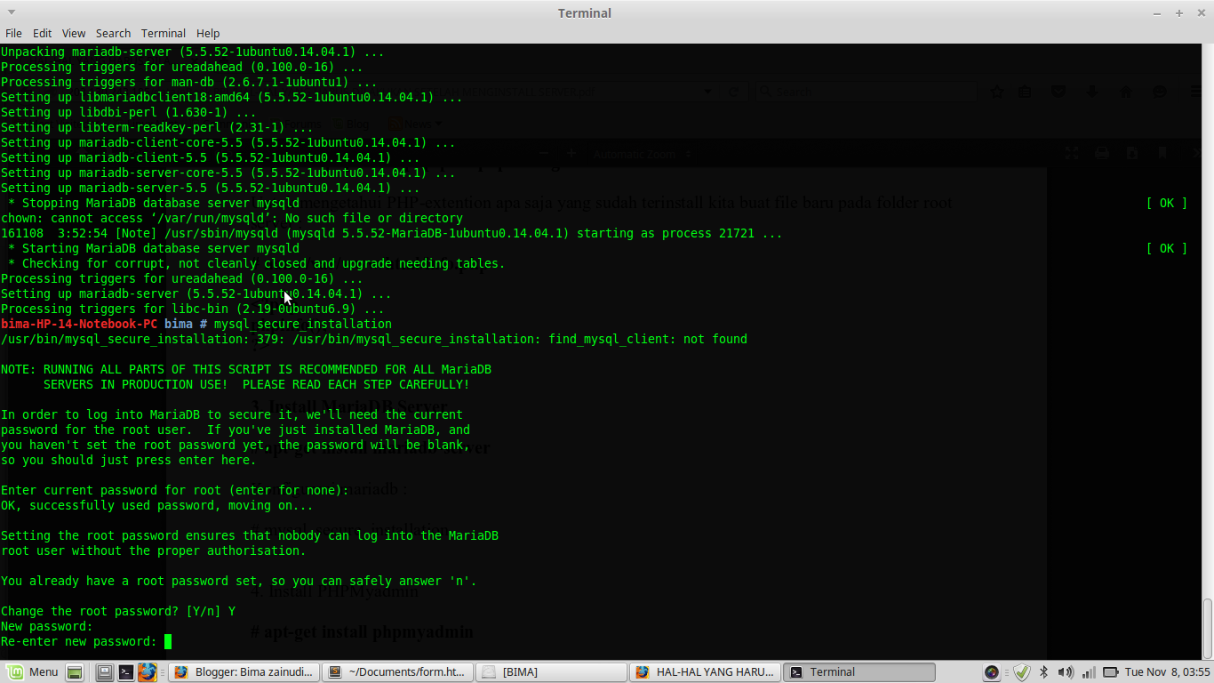Enter presentation mode in the PDF viewer
The height and width of the screenshot is (683, 1214).
(x=1072, y=153)
